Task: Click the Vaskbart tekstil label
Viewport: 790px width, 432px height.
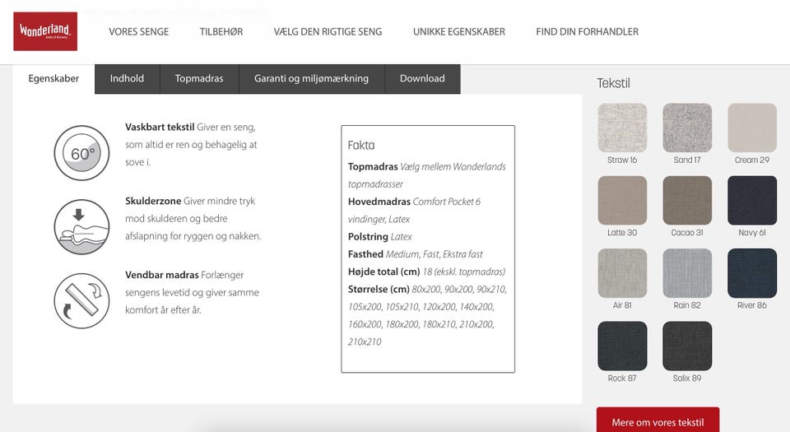Action: 160,127
